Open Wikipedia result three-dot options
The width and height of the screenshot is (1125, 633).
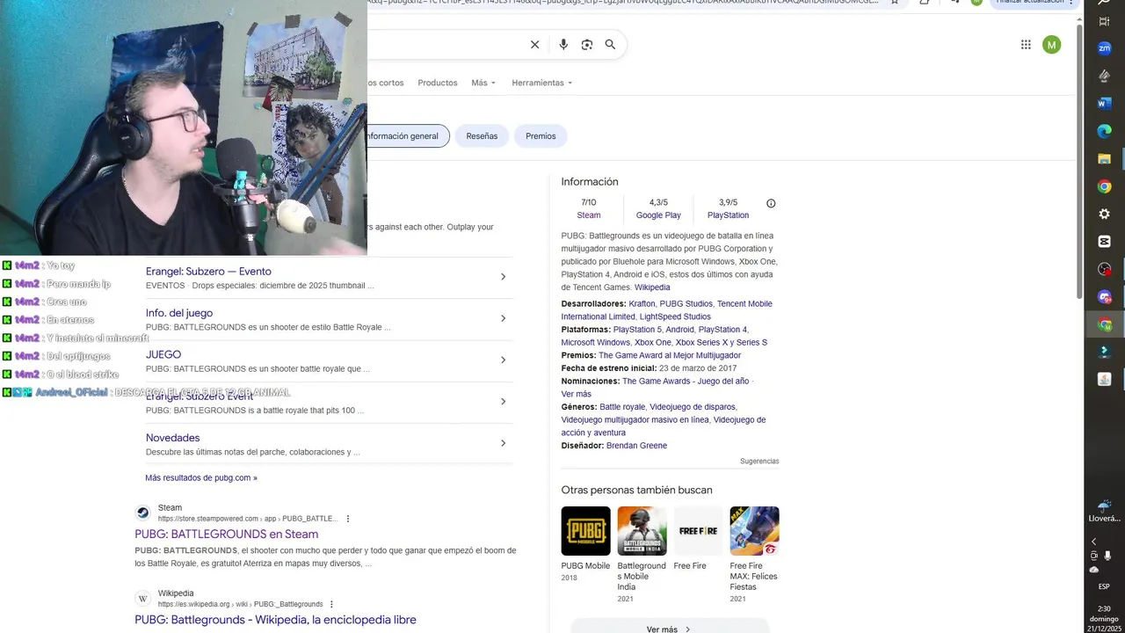click(332, 604)
